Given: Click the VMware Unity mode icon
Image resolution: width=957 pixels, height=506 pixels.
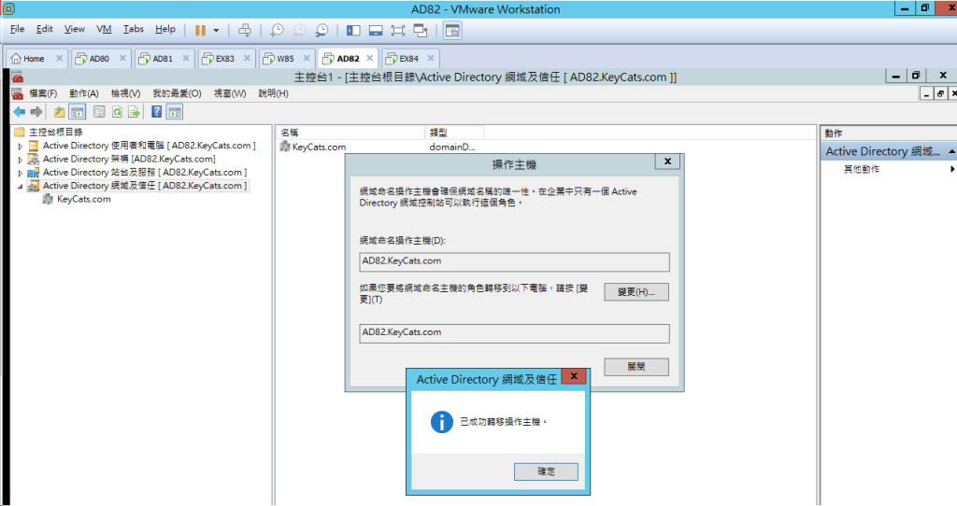Looking at the screenshot, I should point(421,30).
